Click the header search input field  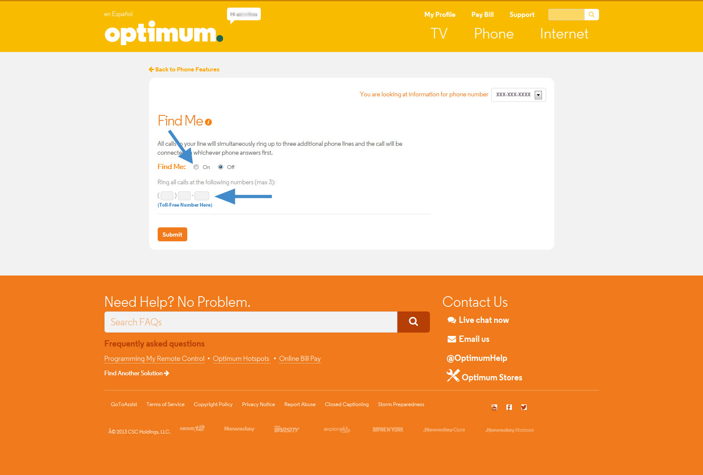[566, 14]
